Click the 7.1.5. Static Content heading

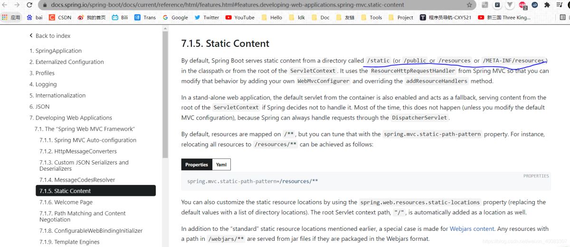[x=225, y=43]
